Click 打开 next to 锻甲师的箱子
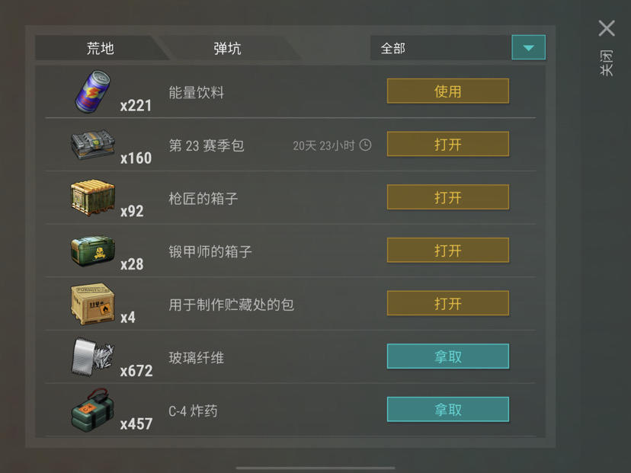This screenshot has height=473, width=631. coord(448,250)
